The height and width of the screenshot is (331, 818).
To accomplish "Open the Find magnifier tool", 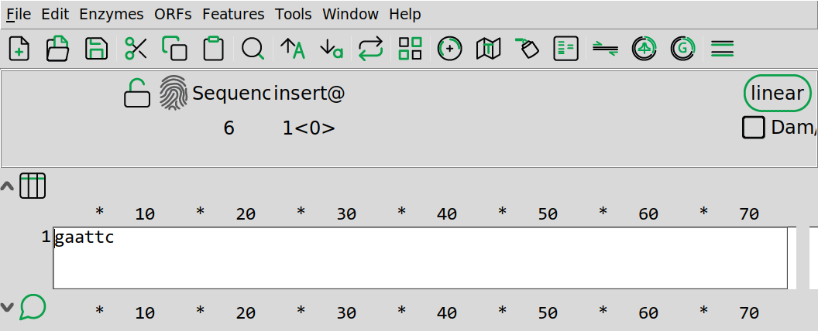I will coord(253,49).
